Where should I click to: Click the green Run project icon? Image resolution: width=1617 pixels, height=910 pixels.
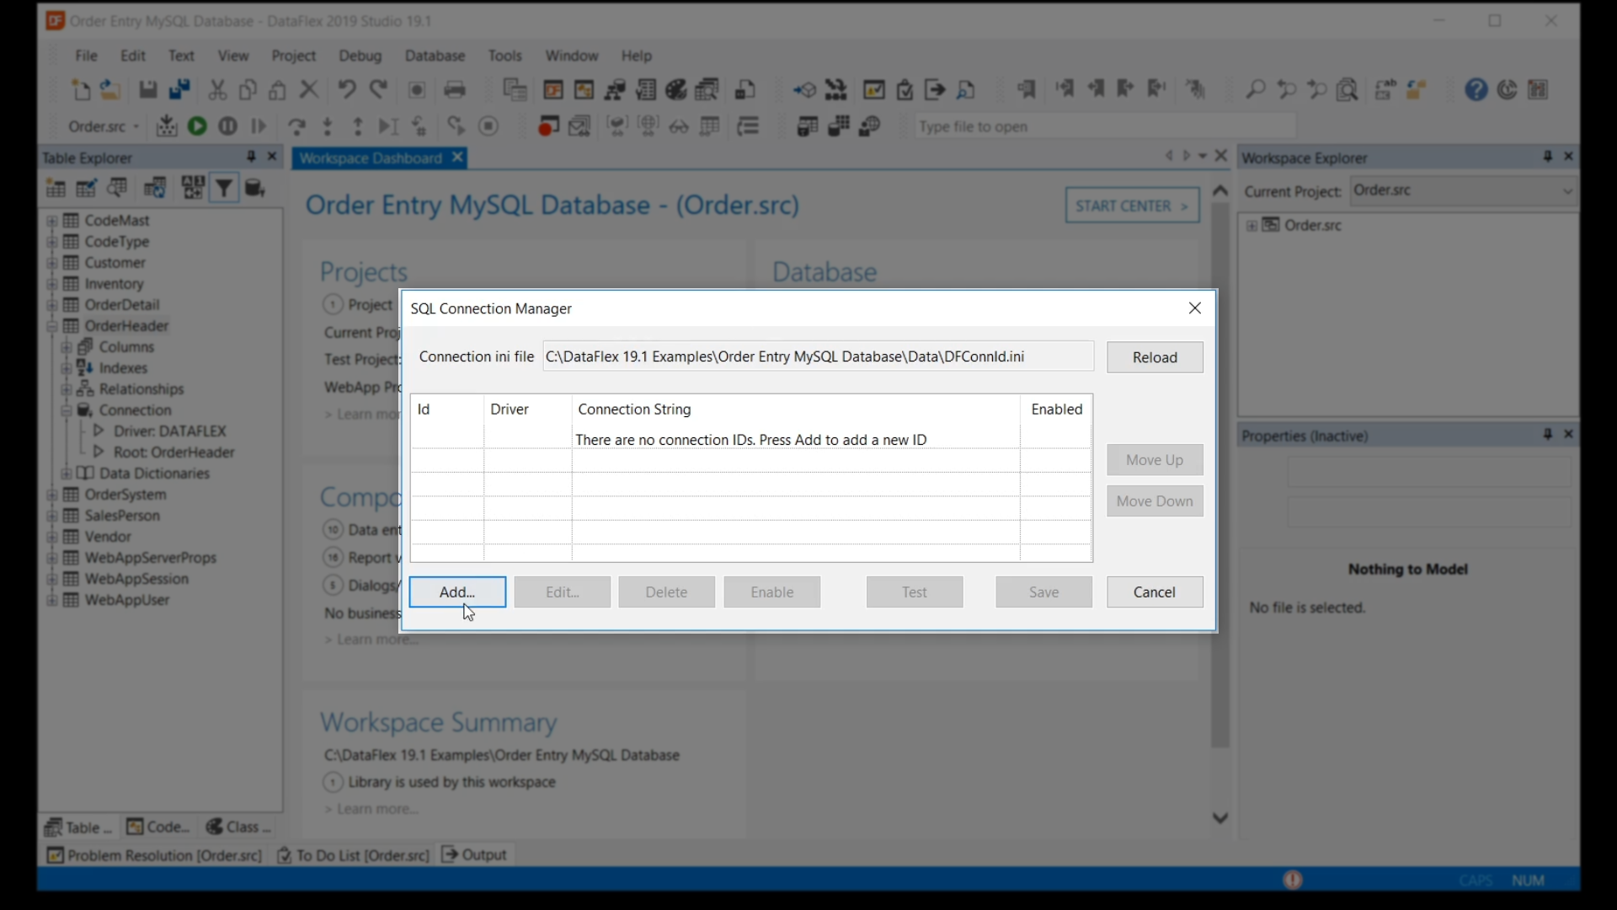pyautogui.click(x=197, y=126)
